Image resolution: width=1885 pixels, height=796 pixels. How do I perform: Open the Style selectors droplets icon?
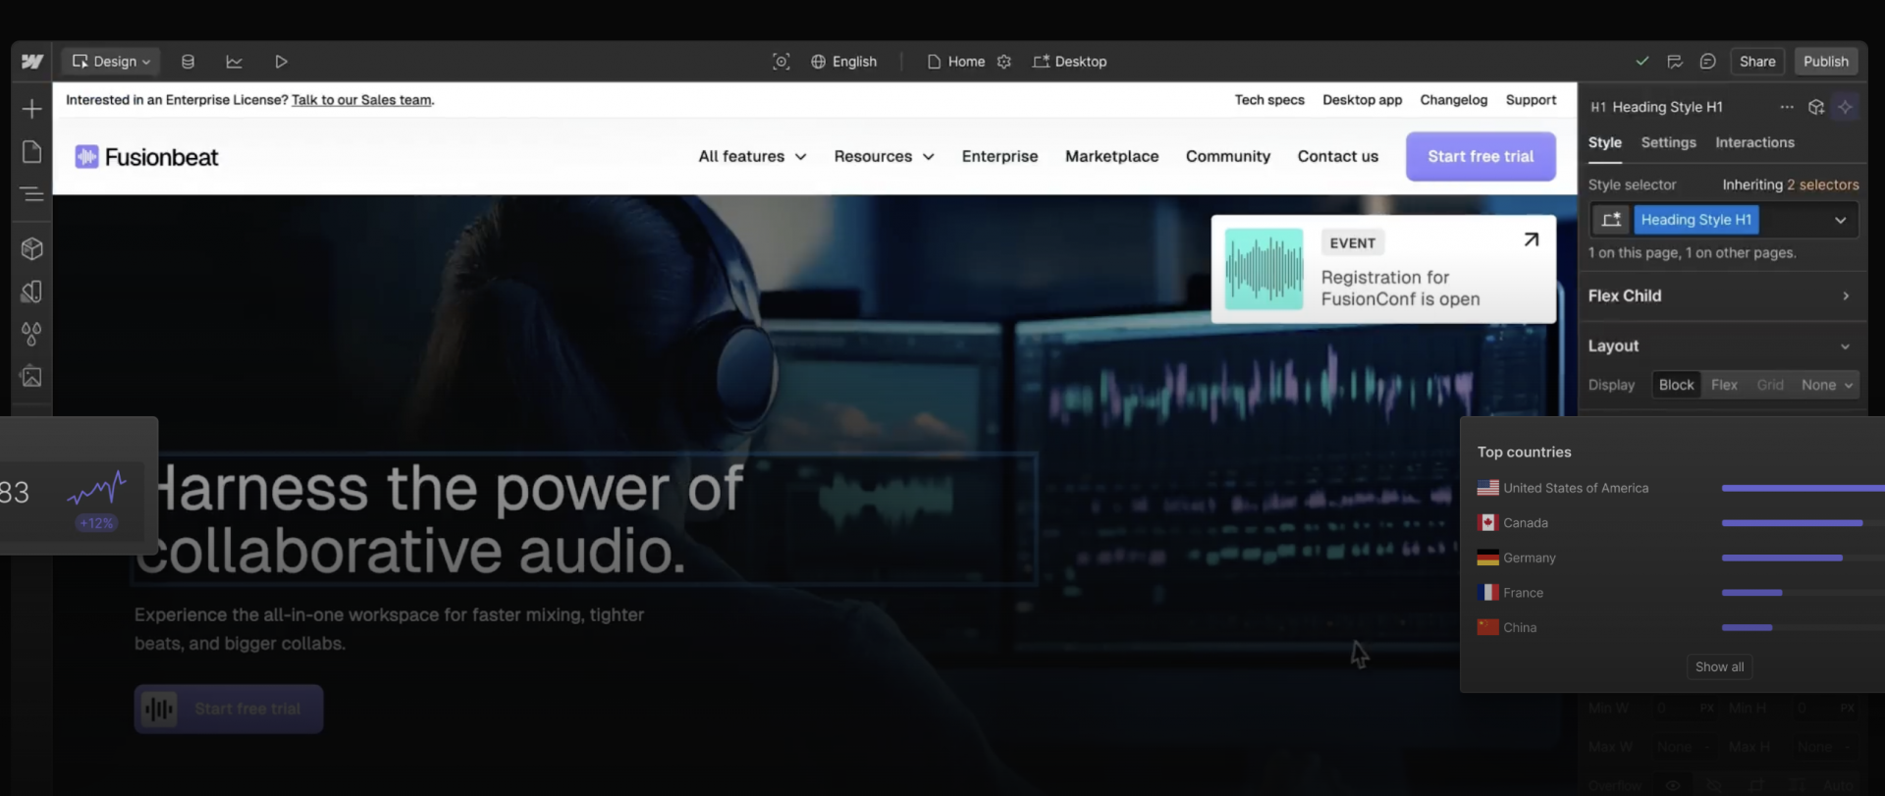(31, 335)
